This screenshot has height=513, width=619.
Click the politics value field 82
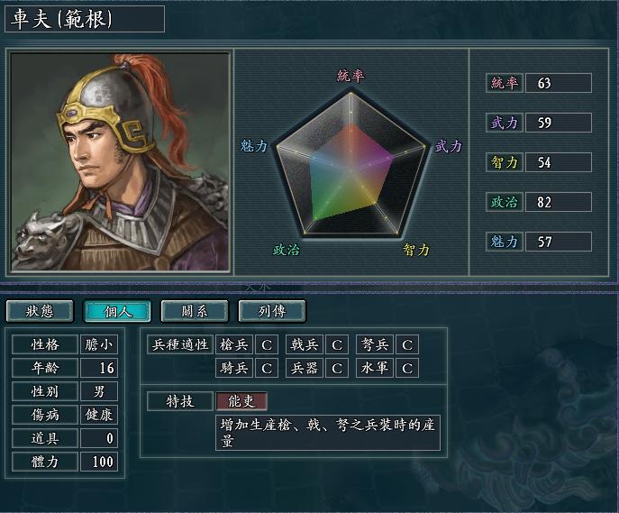tap(559, 202)
